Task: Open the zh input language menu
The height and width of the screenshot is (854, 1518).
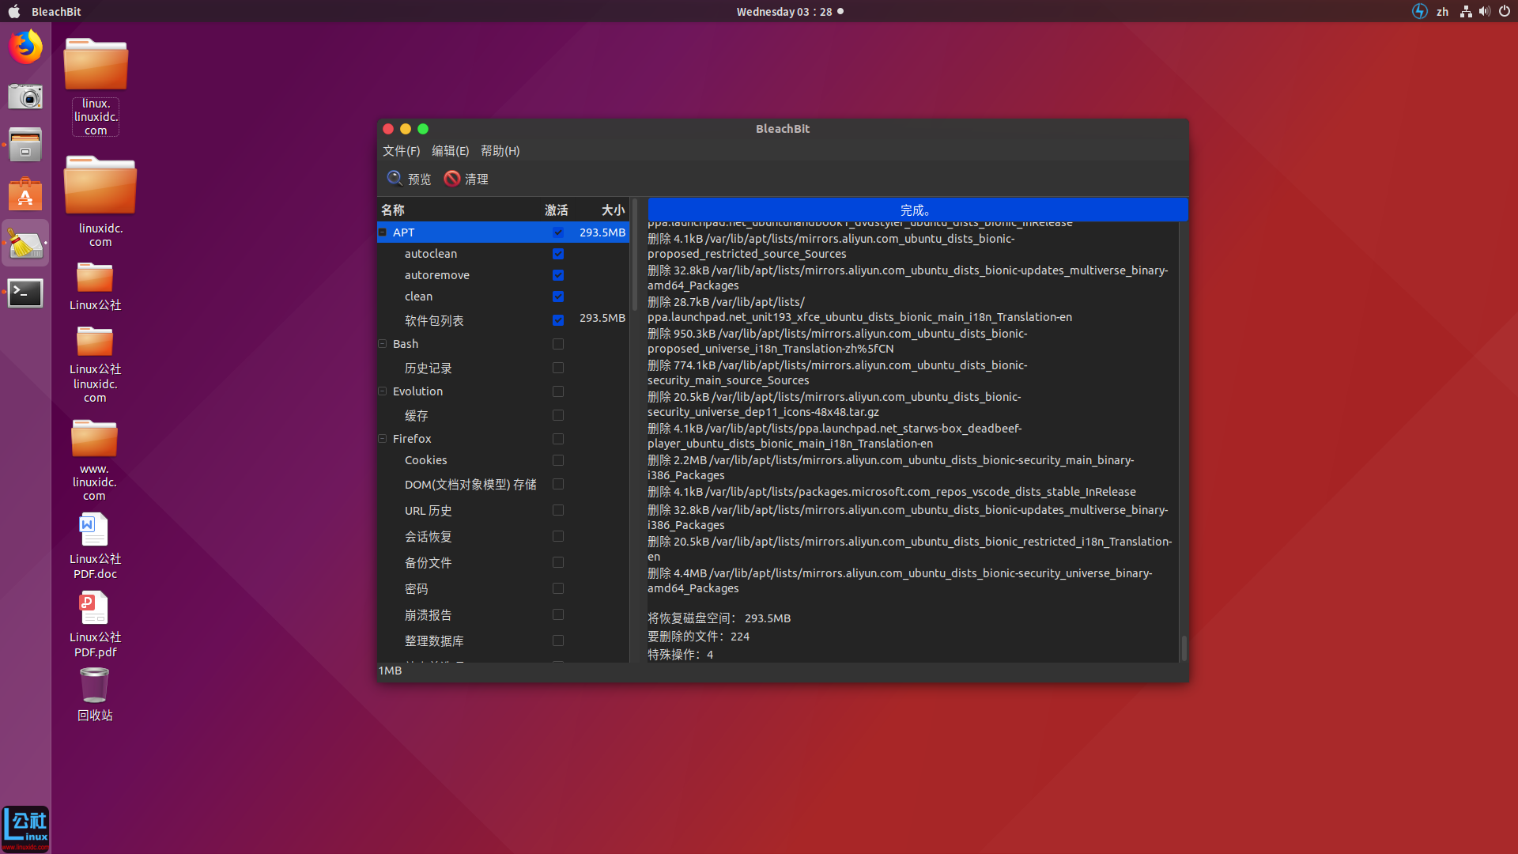Action: [x=1443, y=11]
